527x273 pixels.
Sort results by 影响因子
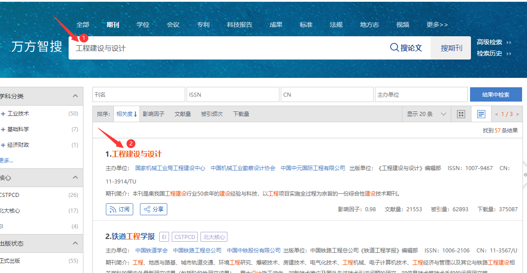tap(153, 114)
